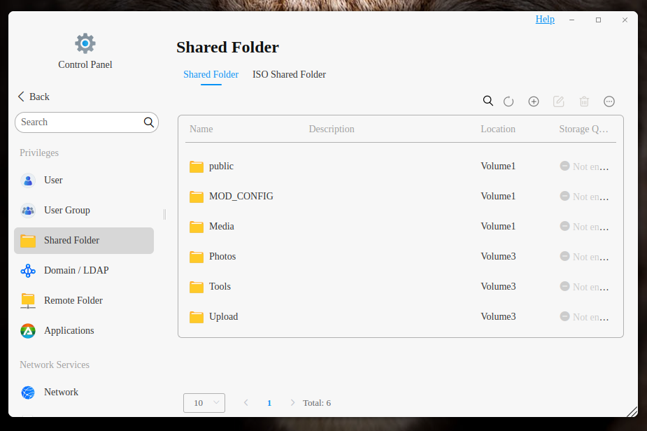Screen dimensions: 647x431
Task: Select the Tools folder name
Action: pos(220,286)
